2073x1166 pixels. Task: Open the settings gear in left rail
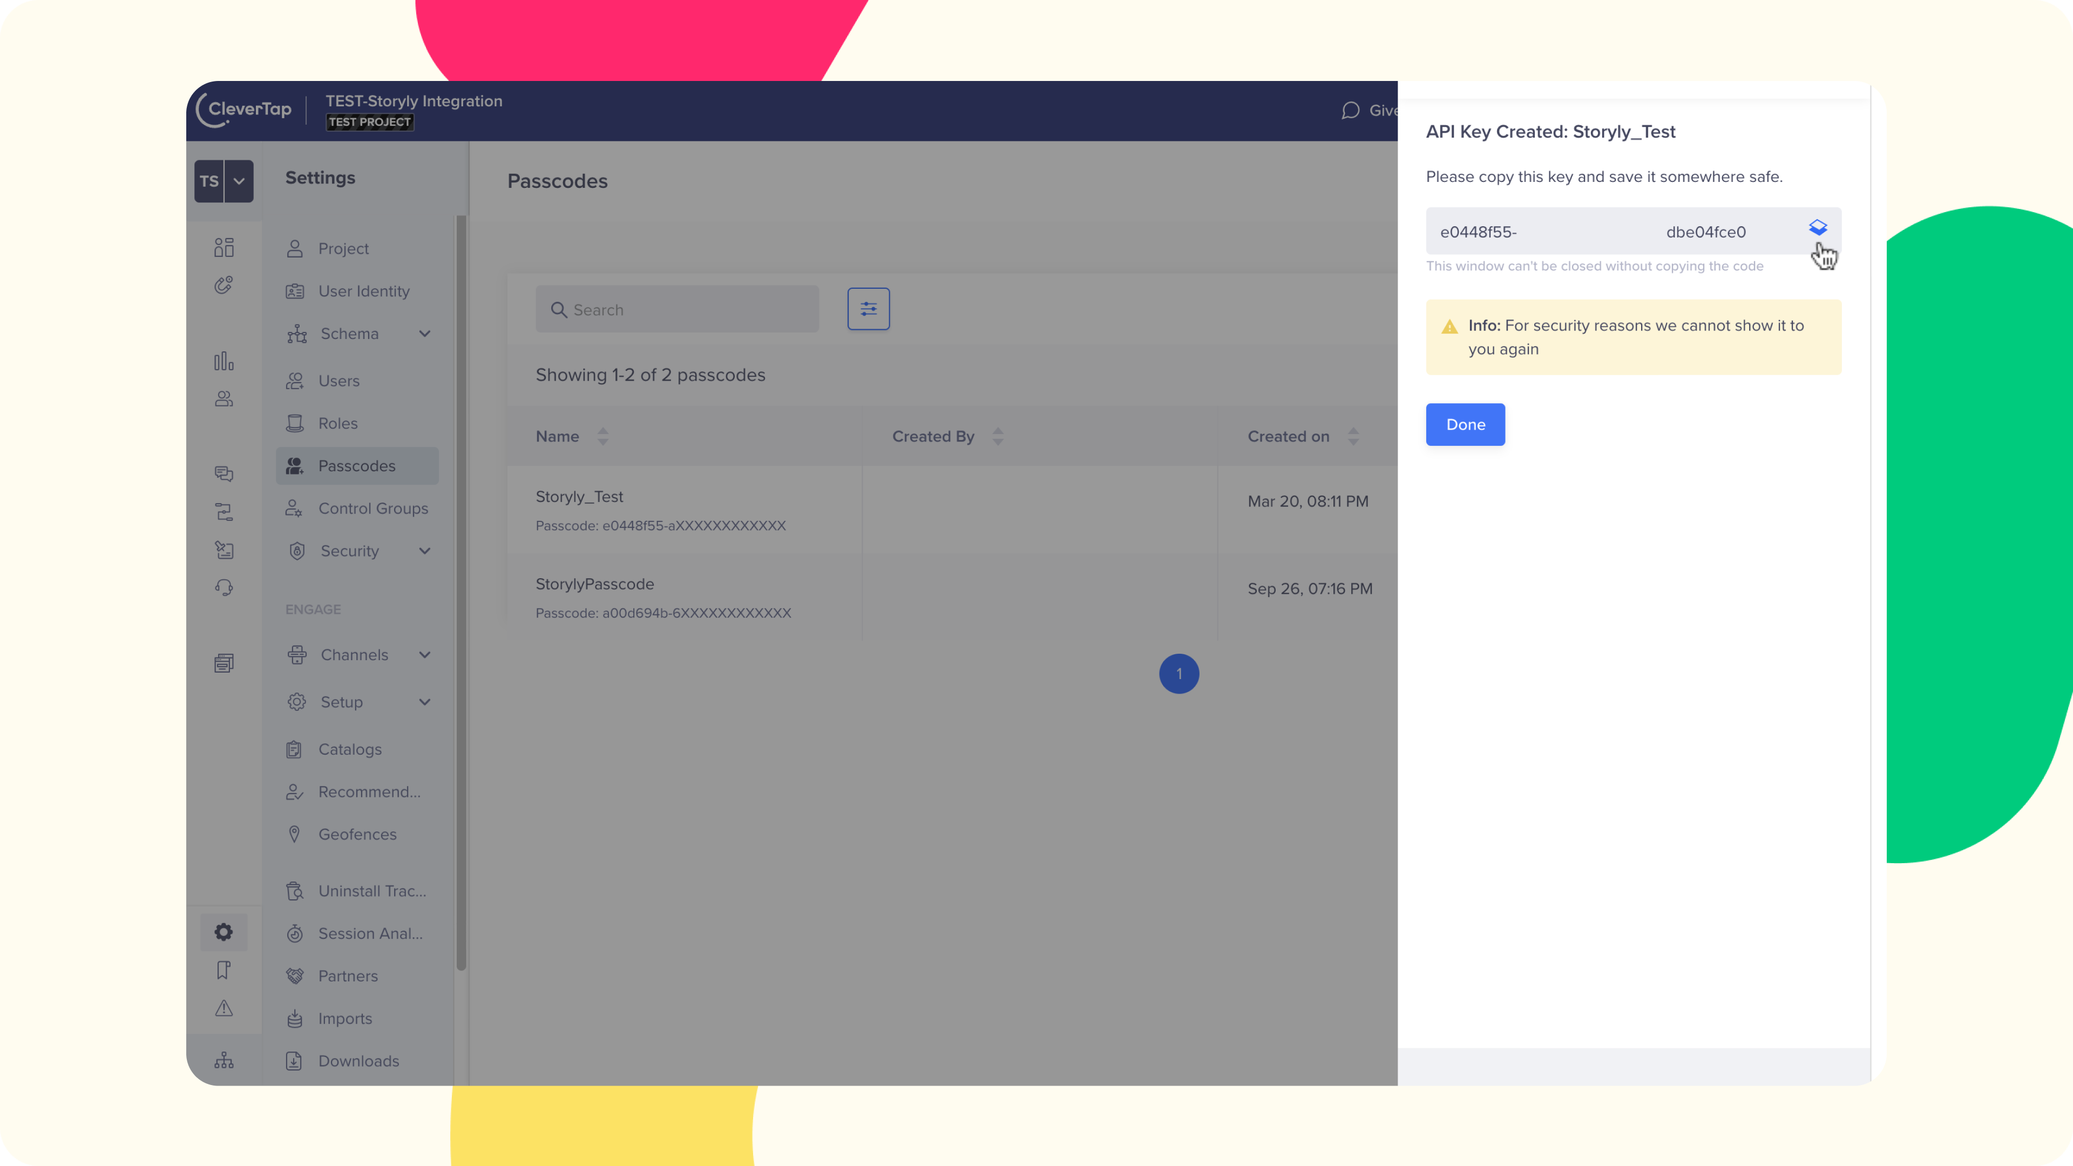223,932
